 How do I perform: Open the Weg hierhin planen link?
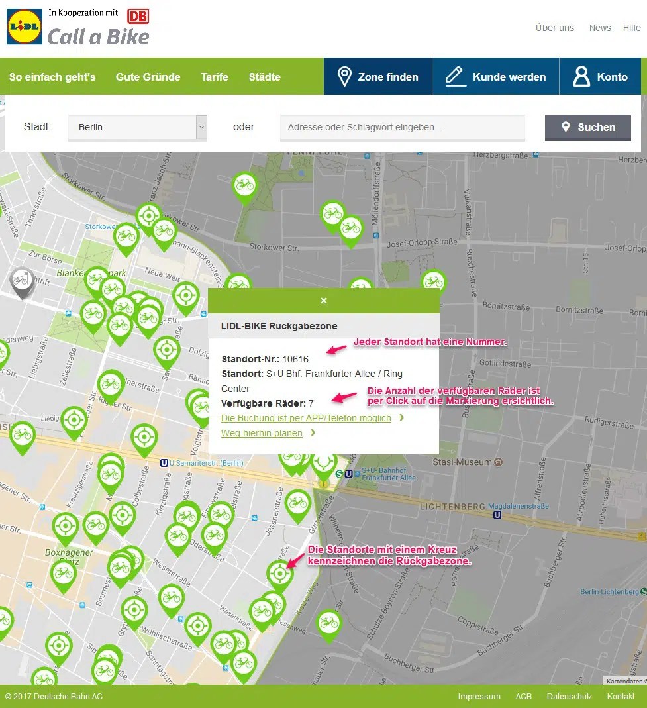pyautogui.click(x=262, y=433)
